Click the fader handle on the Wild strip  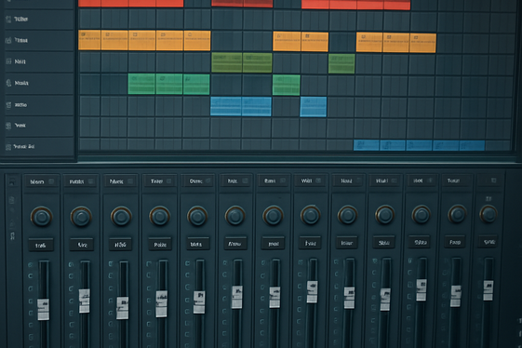point(312,292)
